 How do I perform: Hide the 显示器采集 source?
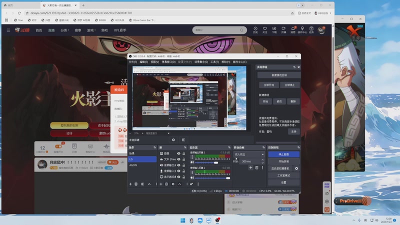pyautogui.click(x=178, y=177)
